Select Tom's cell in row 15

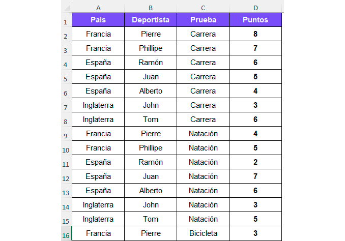point(151,219)
